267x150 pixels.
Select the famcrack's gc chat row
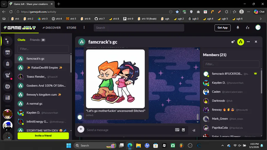42,58
